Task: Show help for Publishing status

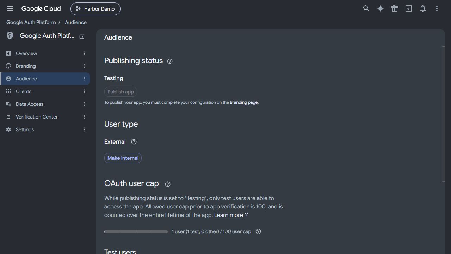Action: tap(170, 61)
